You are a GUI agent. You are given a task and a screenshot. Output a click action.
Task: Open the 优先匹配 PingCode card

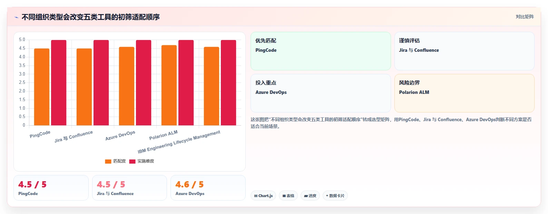(x=321, y=51)
